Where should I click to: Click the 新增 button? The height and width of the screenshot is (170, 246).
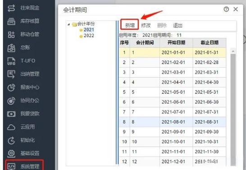[x=130, y=25]
